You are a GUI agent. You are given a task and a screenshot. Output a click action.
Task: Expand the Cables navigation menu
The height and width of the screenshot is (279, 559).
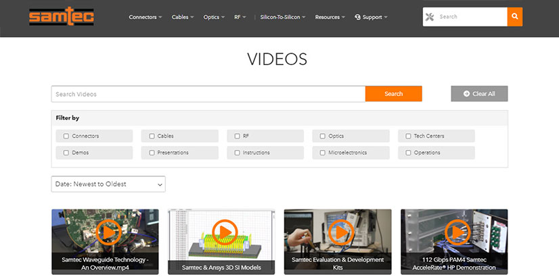[183, 17]
